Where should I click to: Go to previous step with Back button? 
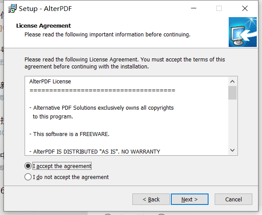tap(151, 199)
